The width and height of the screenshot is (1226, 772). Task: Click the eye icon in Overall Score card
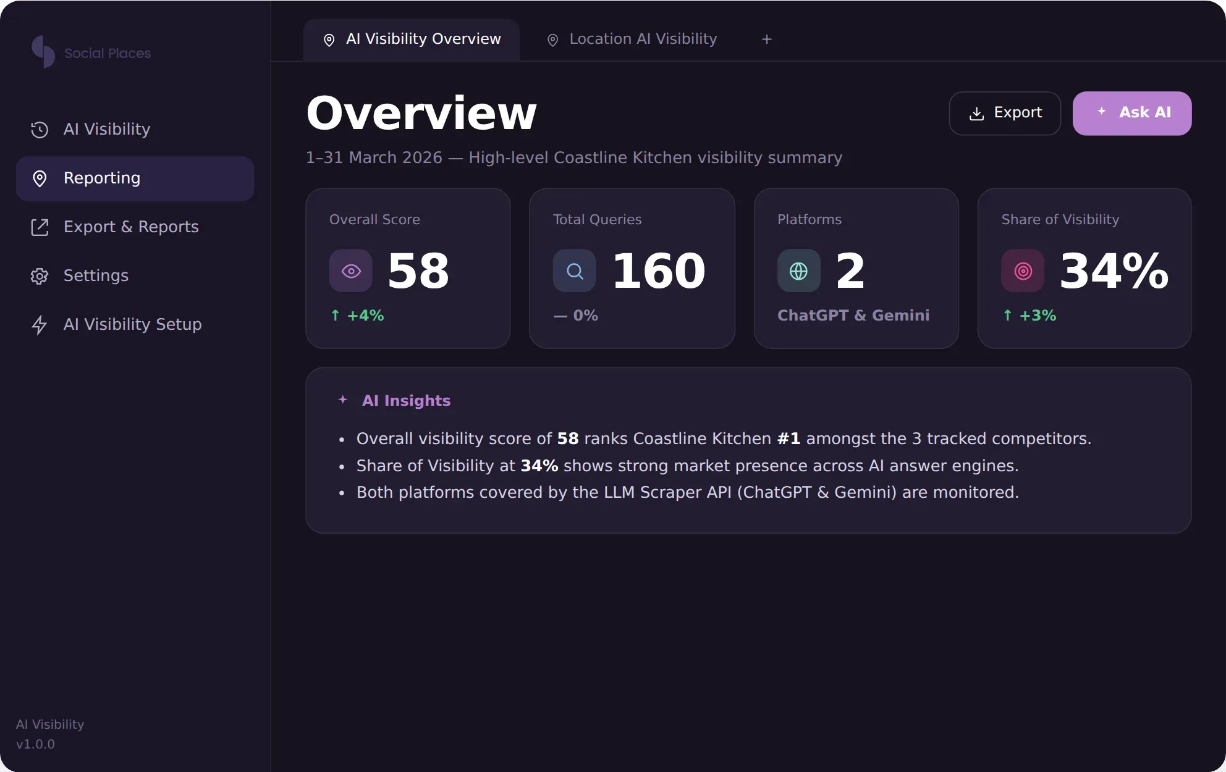point(351,271)
